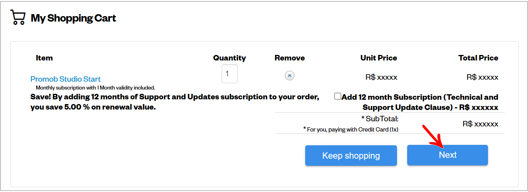Click the Monthly subscription validity note

coord(95,88)
